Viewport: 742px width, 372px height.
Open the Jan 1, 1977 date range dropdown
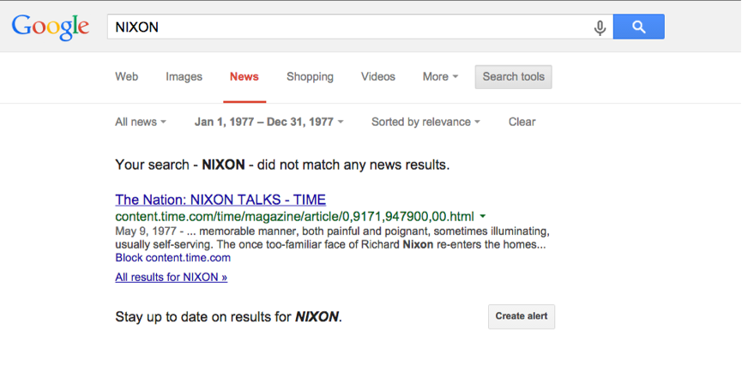(268, 122)
